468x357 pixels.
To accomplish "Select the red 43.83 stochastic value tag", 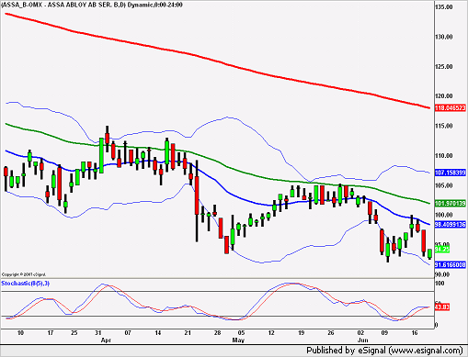I will pos(442,307).
